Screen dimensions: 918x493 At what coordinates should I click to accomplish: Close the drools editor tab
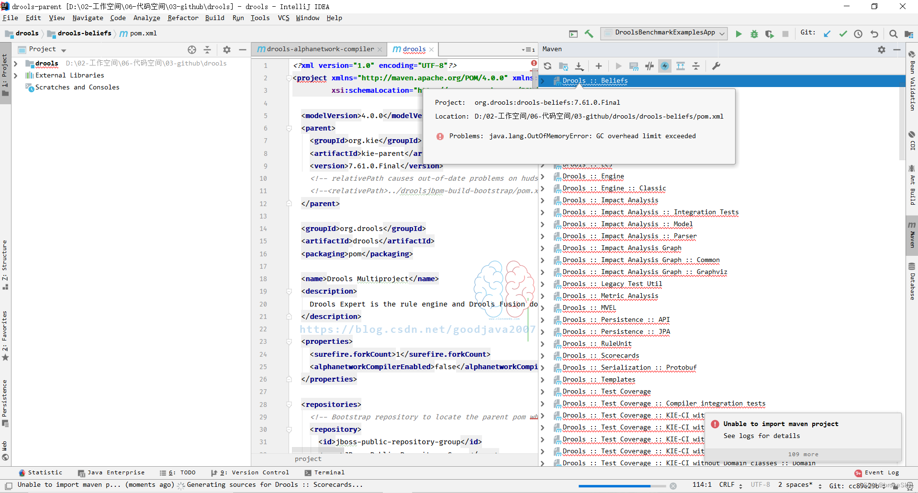(431, 49)
